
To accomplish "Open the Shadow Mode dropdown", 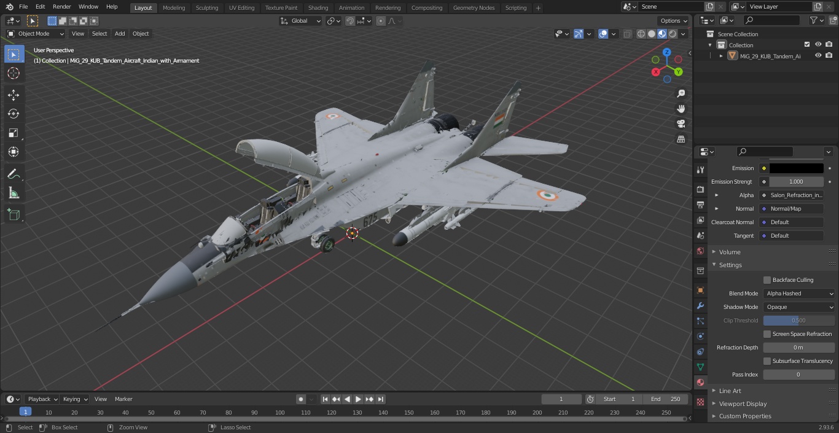I will point(799,307).
